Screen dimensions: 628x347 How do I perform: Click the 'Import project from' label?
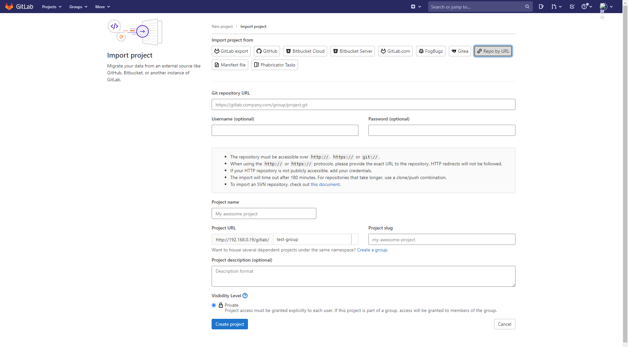(232, 40)
